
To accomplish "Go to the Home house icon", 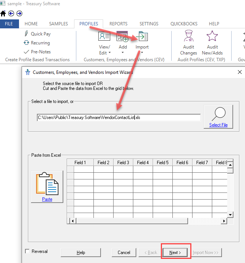I will pos(3,13).
